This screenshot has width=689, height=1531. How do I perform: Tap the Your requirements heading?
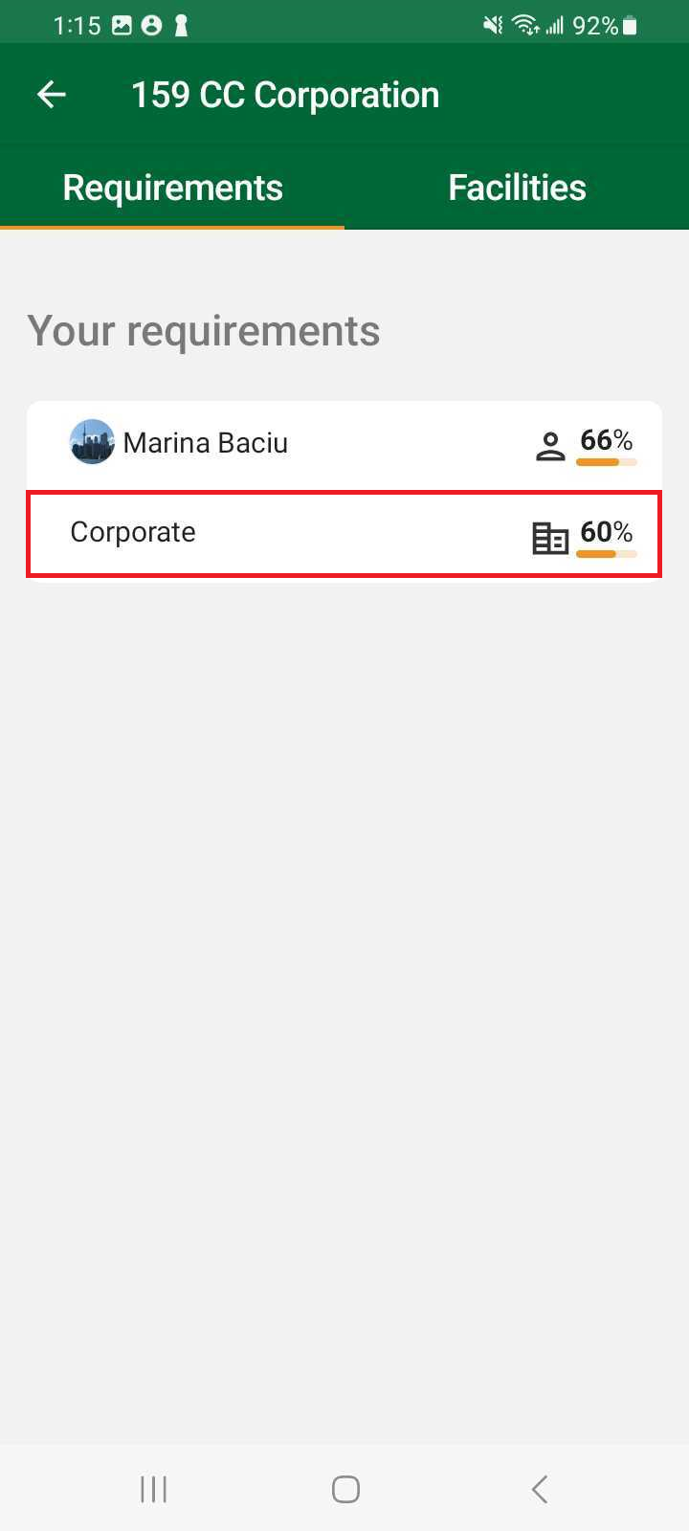(x=204, y=331)
